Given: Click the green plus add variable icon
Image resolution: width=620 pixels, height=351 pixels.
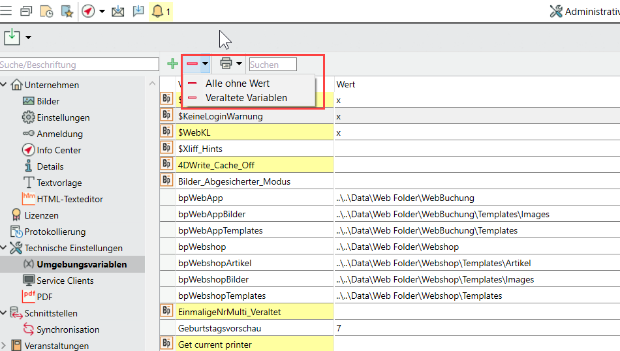Looking at the screenshot, I should click(172, 64).
